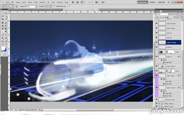Select the 3D Object Rotate tool
The image size is (184, 115).
[x=3, y=41]
